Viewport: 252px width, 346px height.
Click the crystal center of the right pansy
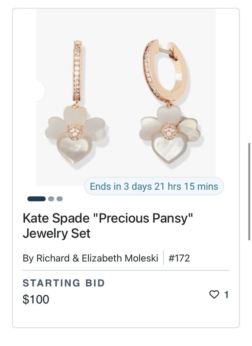click(169, 130)
